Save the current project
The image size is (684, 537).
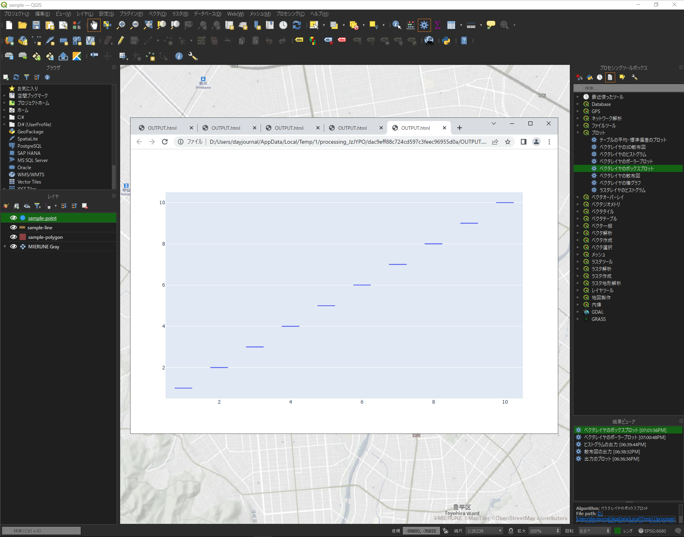click(36, 25)
